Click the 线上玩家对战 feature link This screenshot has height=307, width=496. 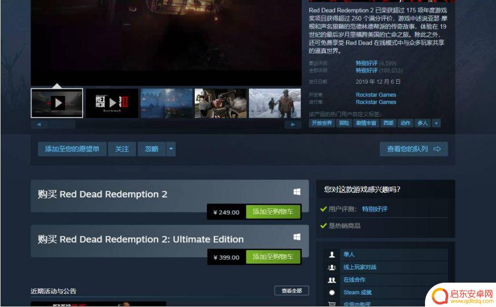coord(360,267)
